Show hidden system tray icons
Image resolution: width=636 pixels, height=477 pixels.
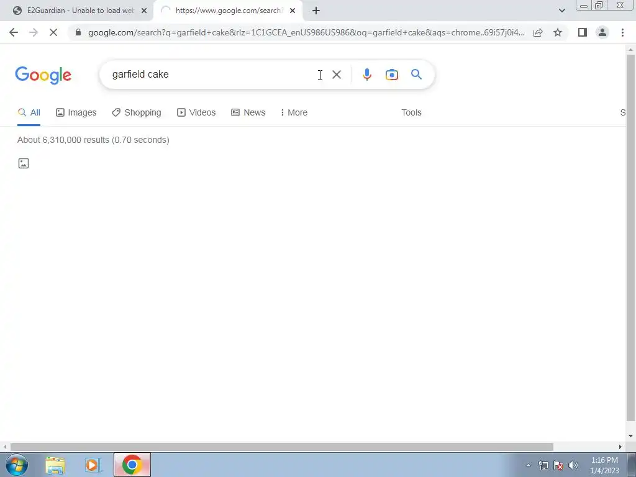coord(528,465)
